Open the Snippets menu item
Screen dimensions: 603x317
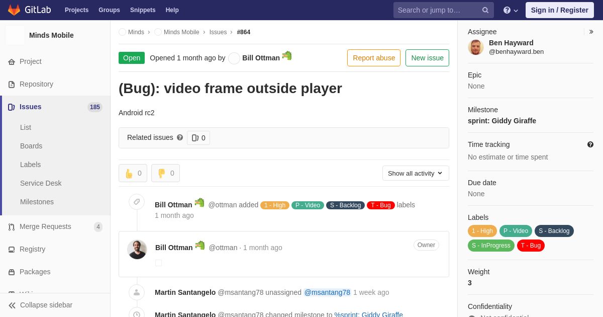[143, 10]
